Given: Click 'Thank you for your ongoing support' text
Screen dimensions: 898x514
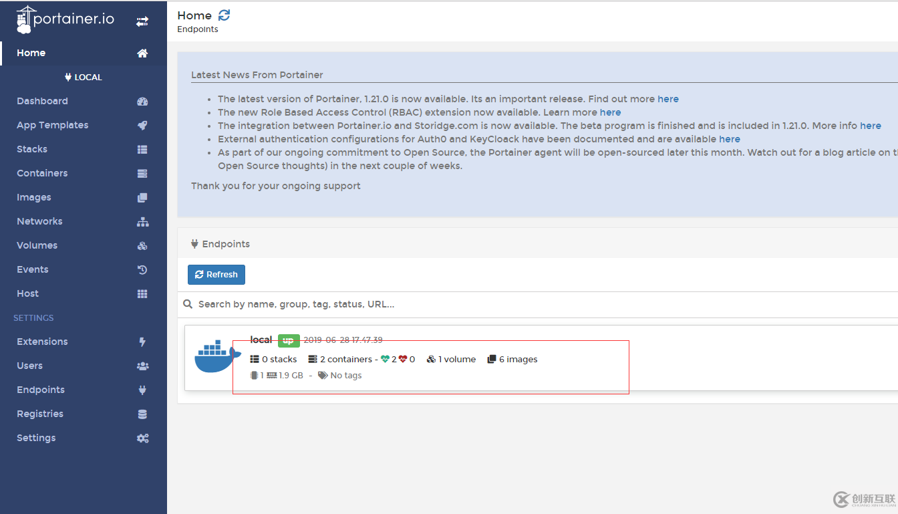Looking at the screenshot, I should [x=276, y=186].
